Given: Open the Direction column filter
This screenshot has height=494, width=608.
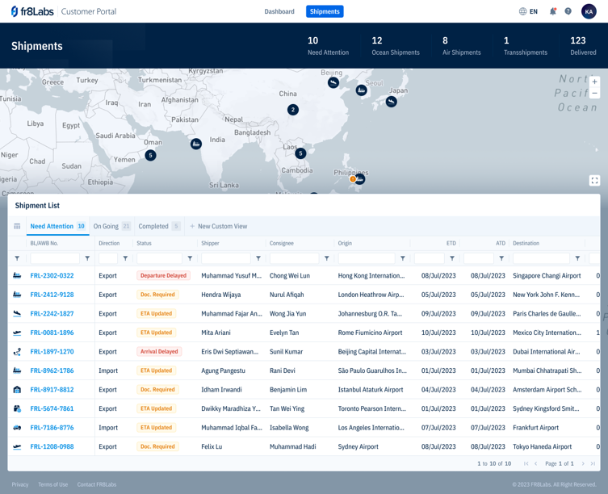Looking at the screenshot, I should [x=125, y=258].
